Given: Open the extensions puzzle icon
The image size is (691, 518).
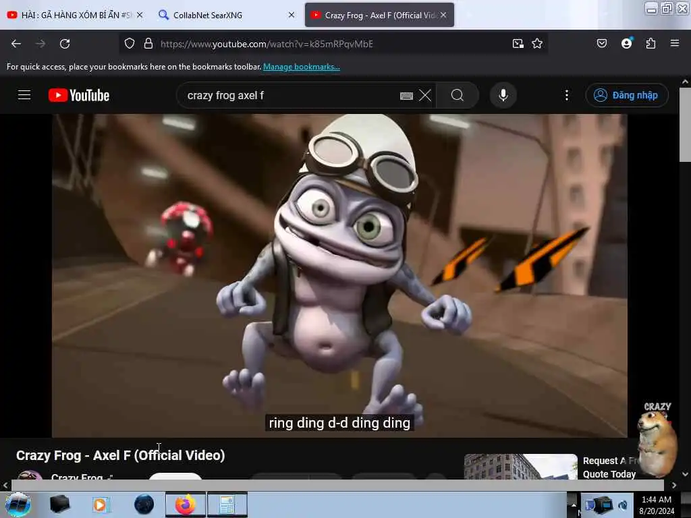Looking at the screenshot, I should click(651, 44).
